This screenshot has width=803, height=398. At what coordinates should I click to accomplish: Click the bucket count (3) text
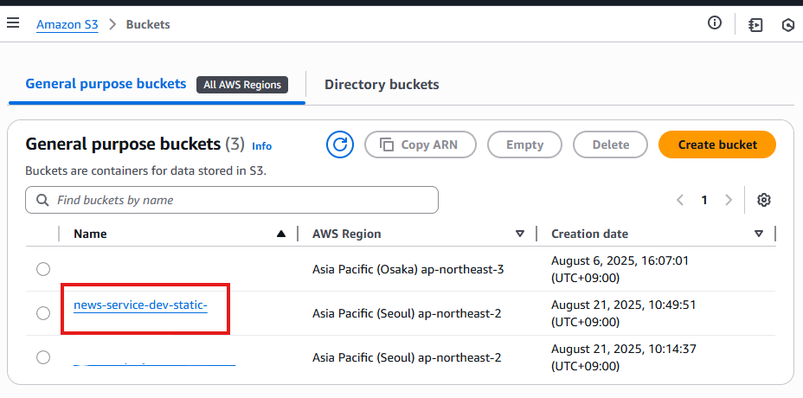tap(235, 144)
